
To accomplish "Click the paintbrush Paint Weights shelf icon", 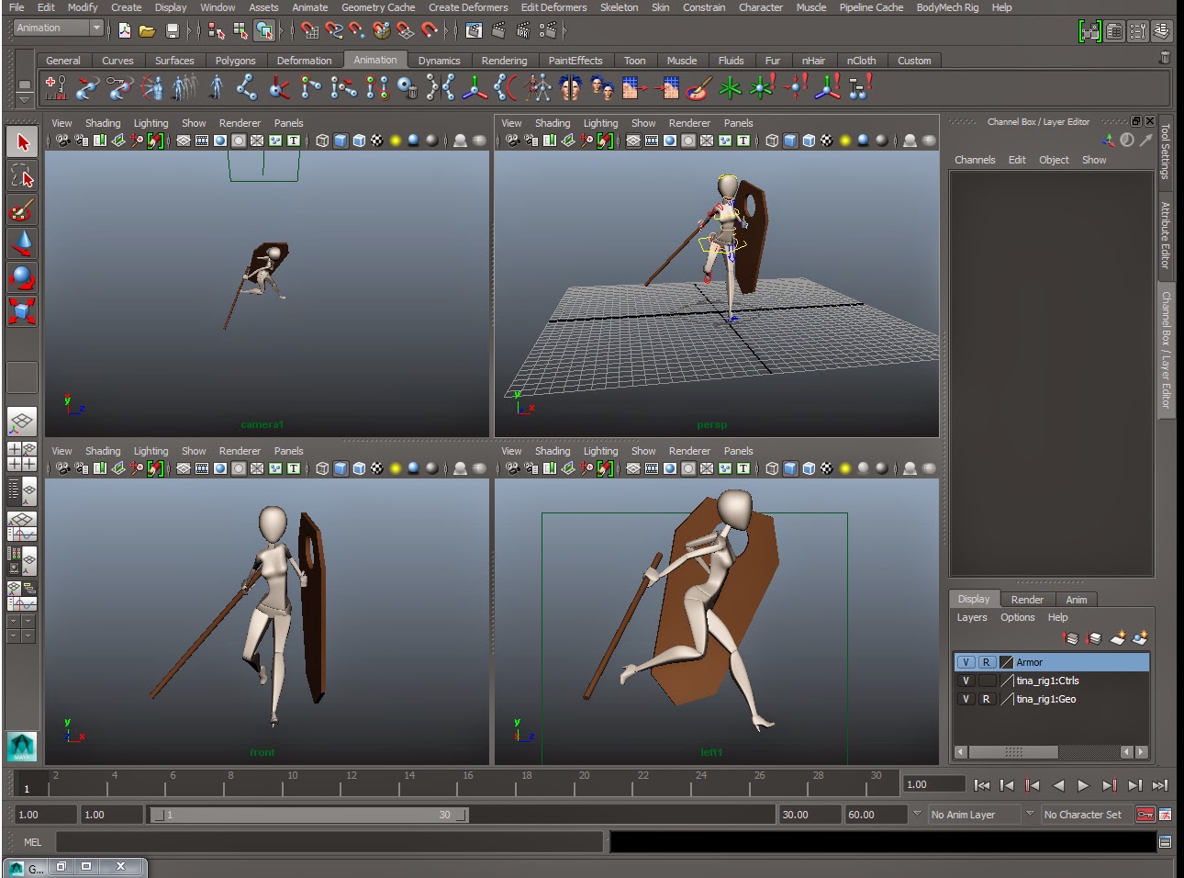I will [698, 88].
